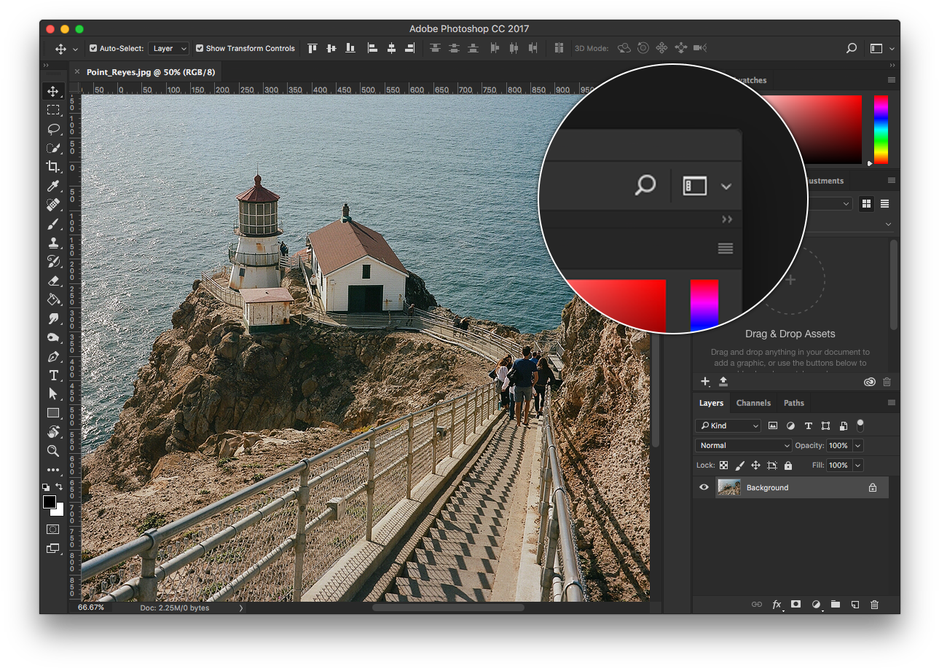Open the Color panel hamburger menu

pyautogui.click(x=892, y=79)
